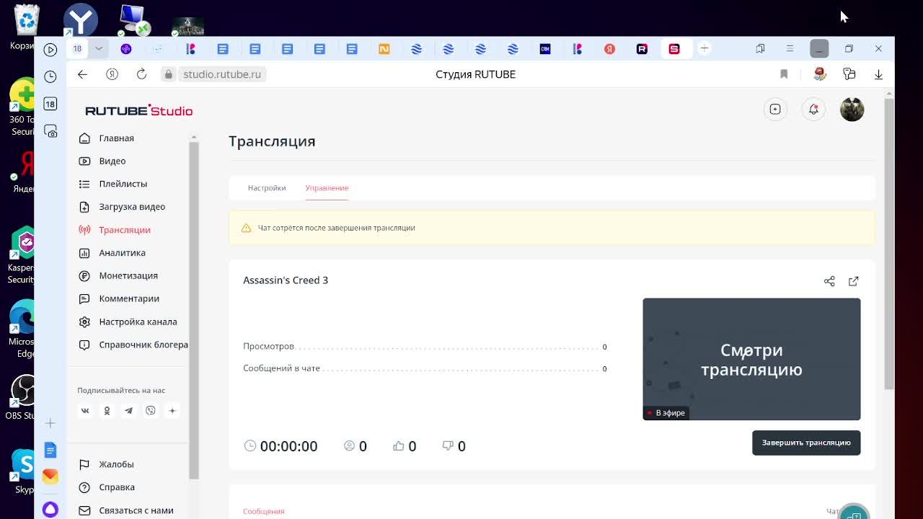Add item plus in browser sidebar
Screen dimensions: 923x519
(x=50, y=423)
